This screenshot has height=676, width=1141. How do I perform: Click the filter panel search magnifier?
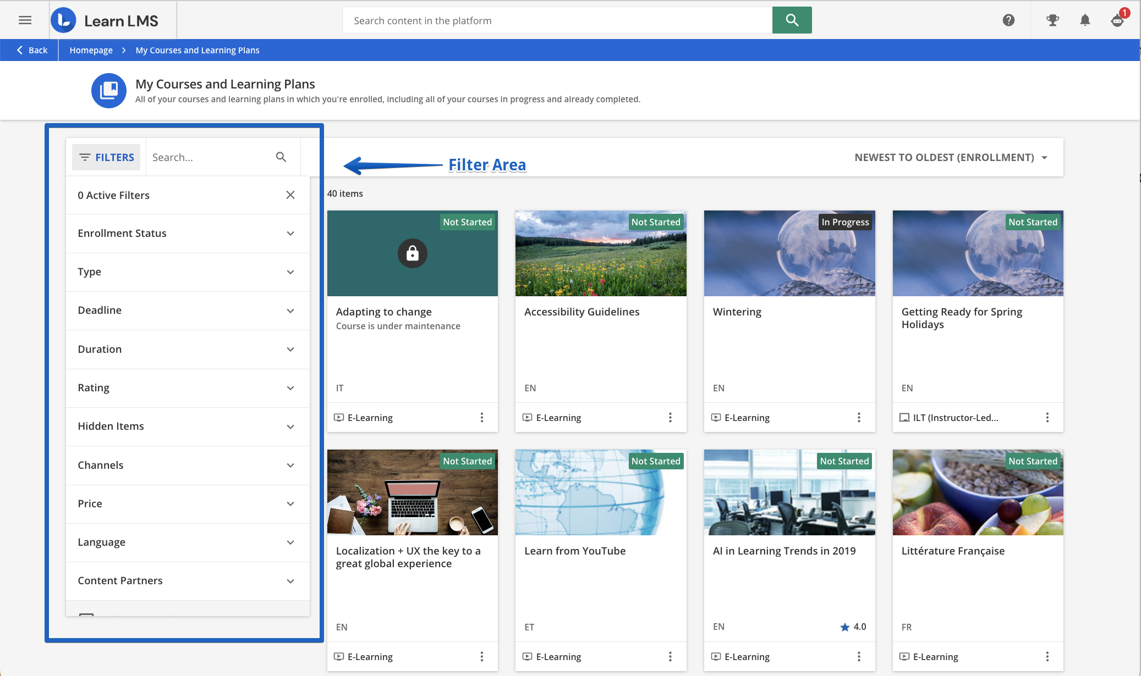pos(281,157)
